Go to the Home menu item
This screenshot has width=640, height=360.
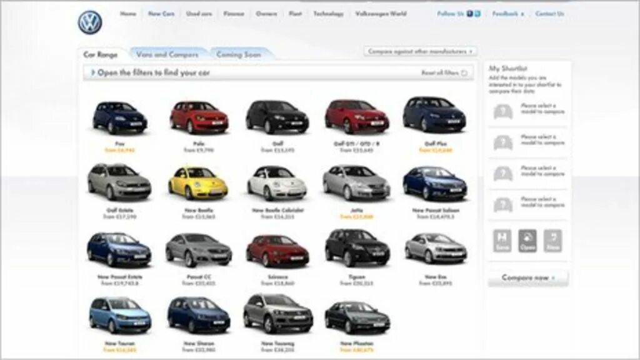127,14
